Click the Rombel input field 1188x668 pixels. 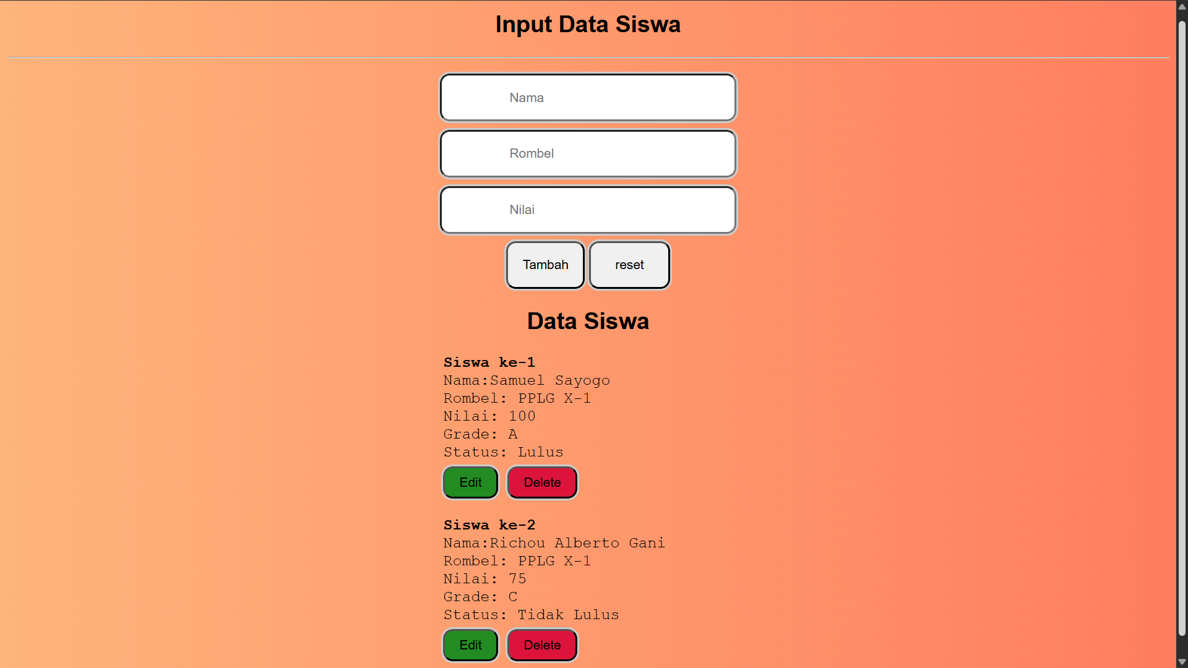(588, 153)
